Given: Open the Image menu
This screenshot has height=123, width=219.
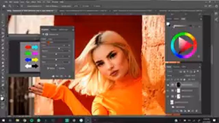Looking at the screenshot, I should [16, 2].
